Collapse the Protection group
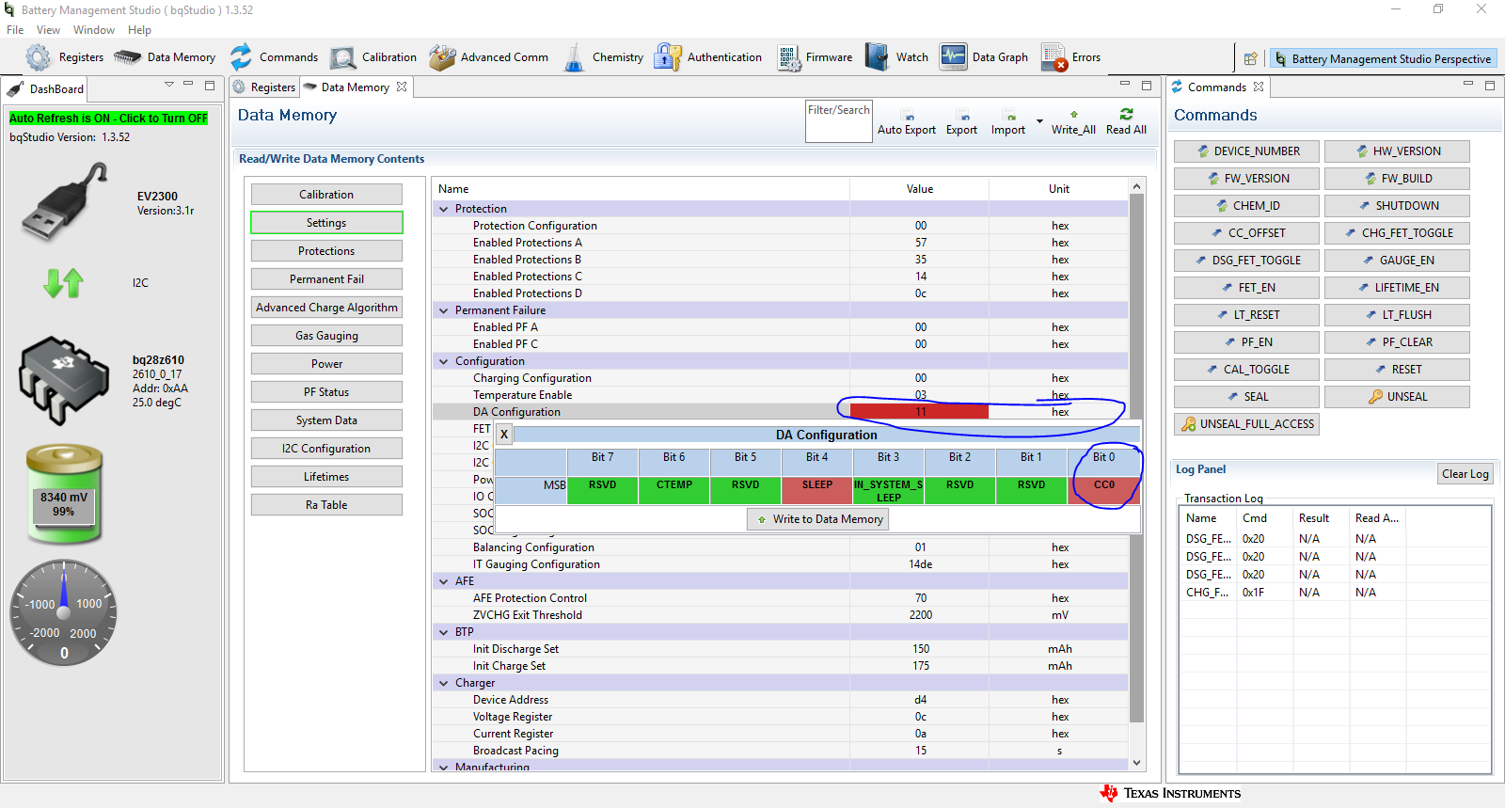 coord(444,209)
